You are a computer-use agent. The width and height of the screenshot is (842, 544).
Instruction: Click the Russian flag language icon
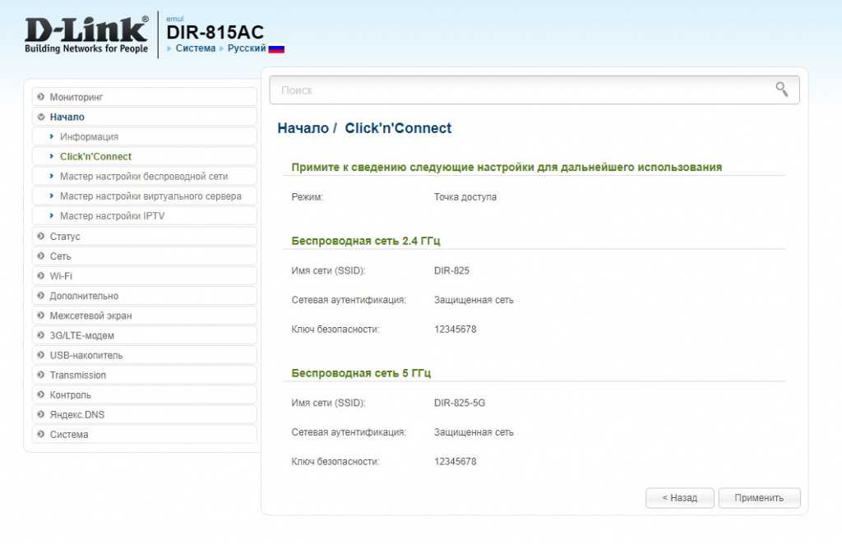276,48
